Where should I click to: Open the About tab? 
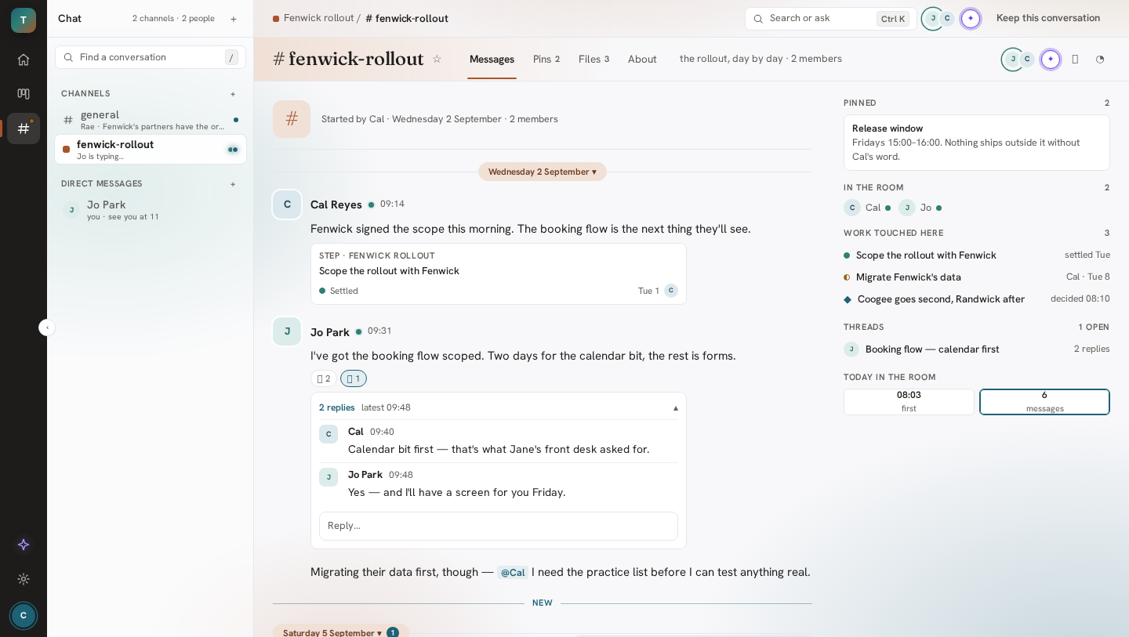[x=642, y=60]
